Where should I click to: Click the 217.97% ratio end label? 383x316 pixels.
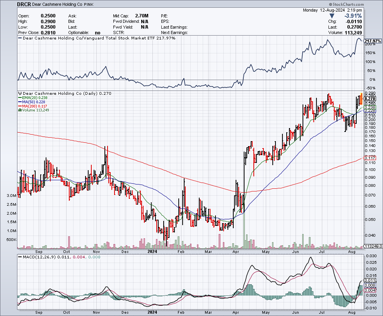(373, 41)
